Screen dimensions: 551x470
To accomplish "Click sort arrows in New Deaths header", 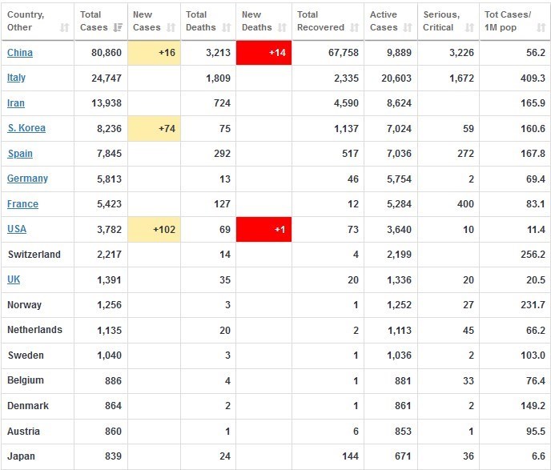I will pos(282,28).
